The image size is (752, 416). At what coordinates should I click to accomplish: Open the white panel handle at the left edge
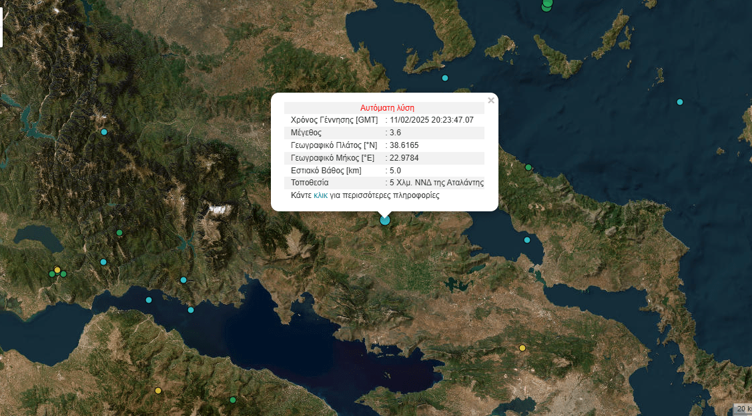tap(1, 30)
